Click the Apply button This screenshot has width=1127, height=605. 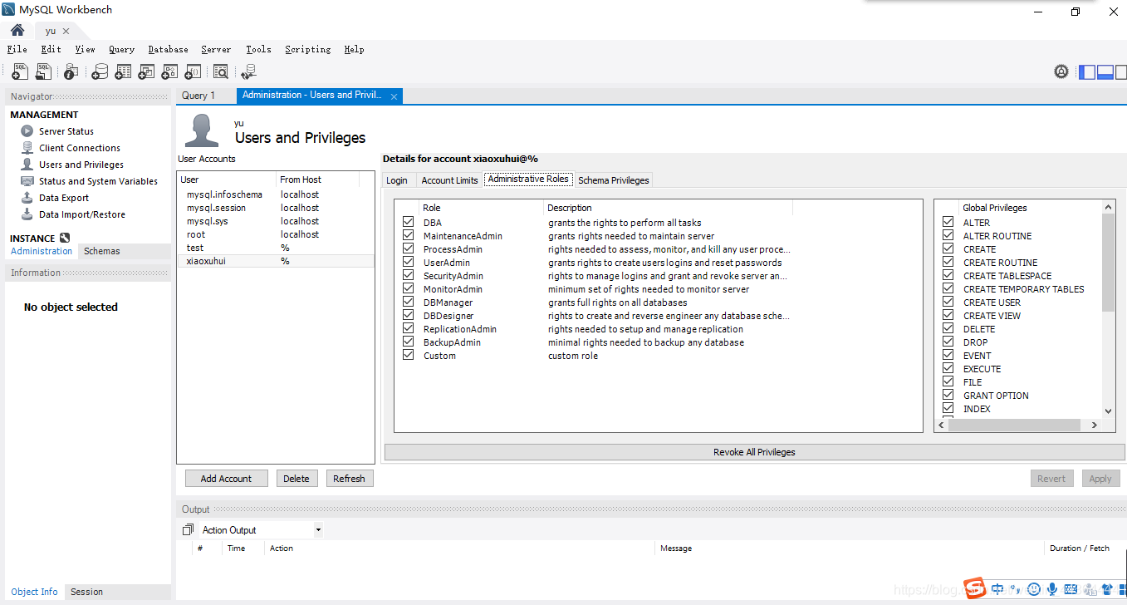1100,479
